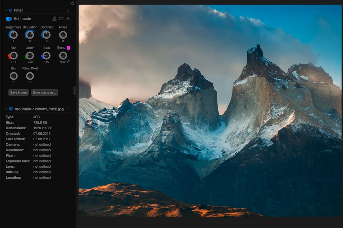
Task: Click the Green channel knob
Action: (30, 56)
